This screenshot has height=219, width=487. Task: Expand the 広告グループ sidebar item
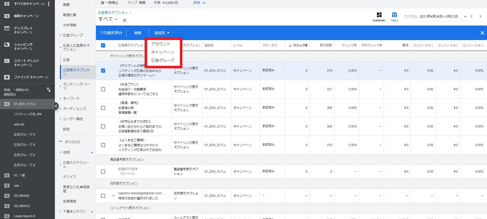pos(73,35)
